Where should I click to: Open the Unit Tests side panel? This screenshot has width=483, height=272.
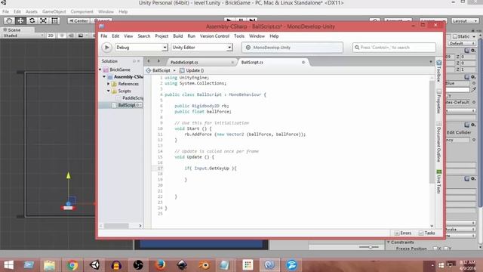(439, 182)
